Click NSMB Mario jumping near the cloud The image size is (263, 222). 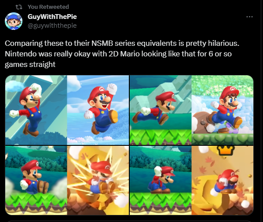coord(28,110)
